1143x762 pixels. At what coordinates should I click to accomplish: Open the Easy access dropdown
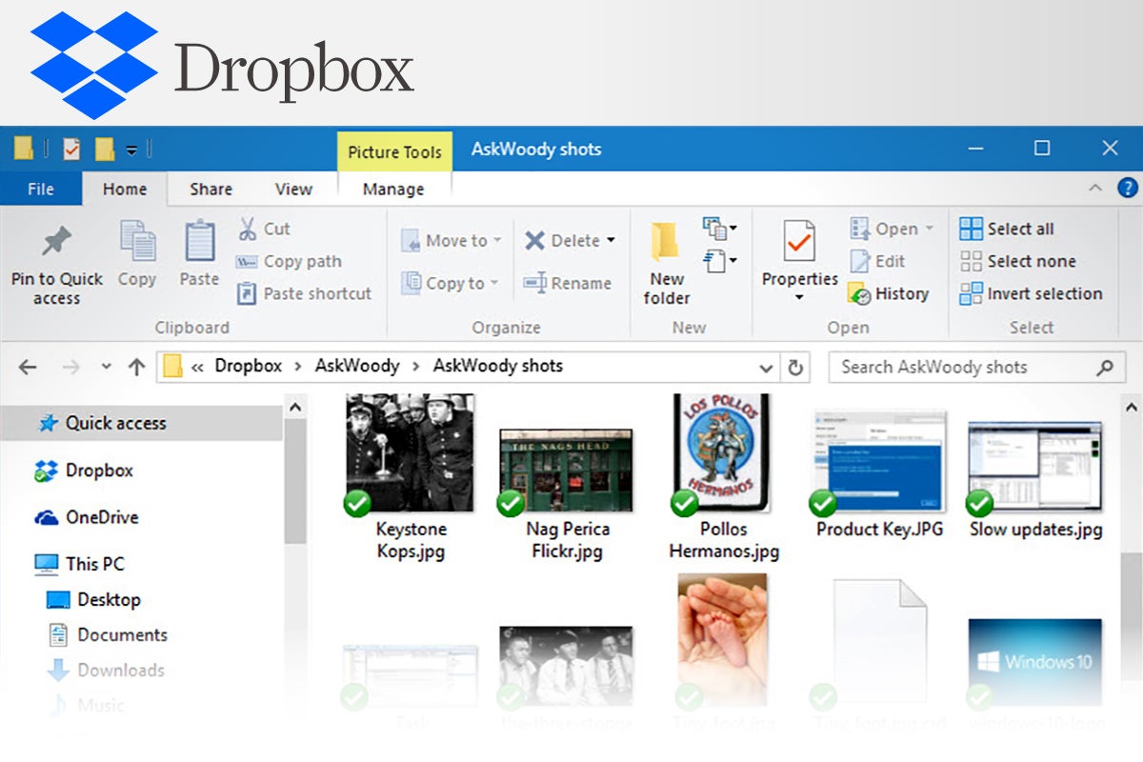719,260
